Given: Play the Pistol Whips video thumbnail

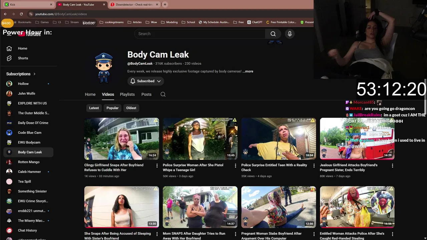Looking at the screenshot, I should pyautogui.click(x=200, y=139).
